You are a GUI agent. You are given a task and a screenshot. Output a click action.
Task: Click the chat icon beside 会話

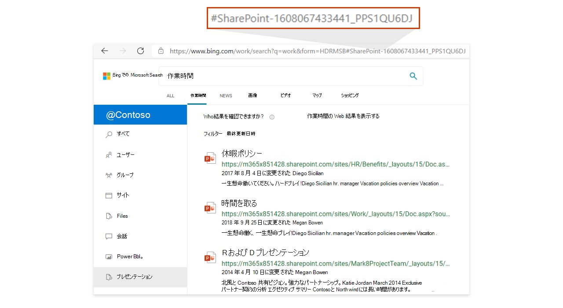109,236
